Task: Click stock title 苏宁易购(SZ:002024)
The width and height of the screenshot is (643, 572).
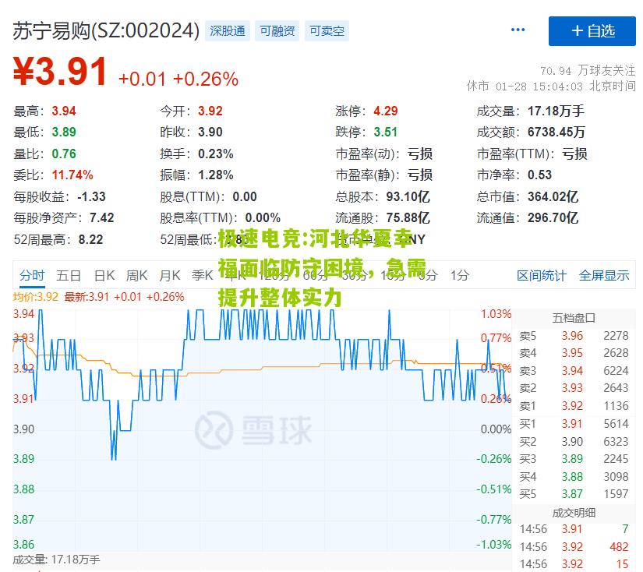Action: pos(106,31)
